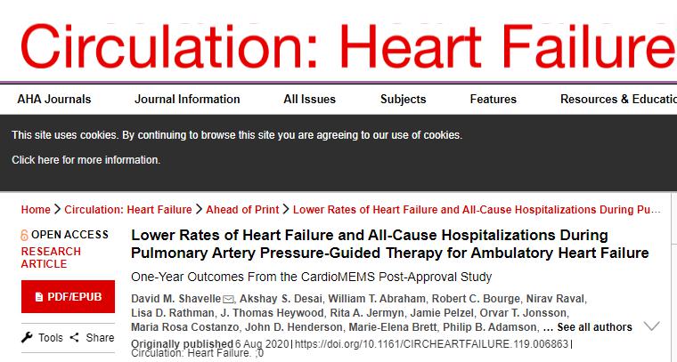
Task: Click author Akshay S. Desai
Action: (283, 299)
